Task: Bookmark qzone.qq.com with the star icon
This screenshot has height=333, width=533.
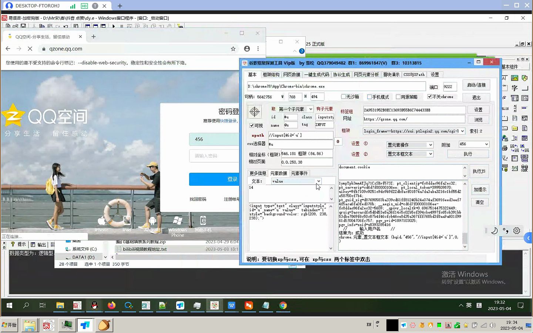Action: tap(233, 48)
